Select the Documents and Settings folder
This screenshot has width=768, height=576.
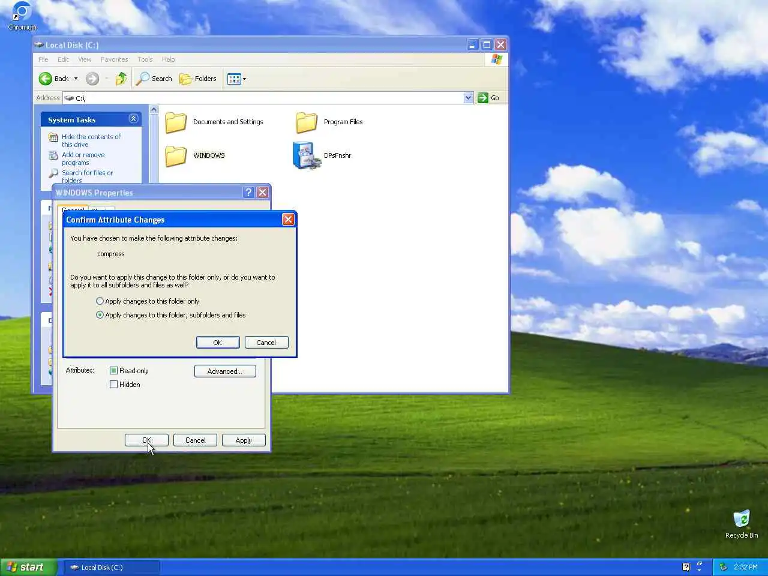click(214, 122)
